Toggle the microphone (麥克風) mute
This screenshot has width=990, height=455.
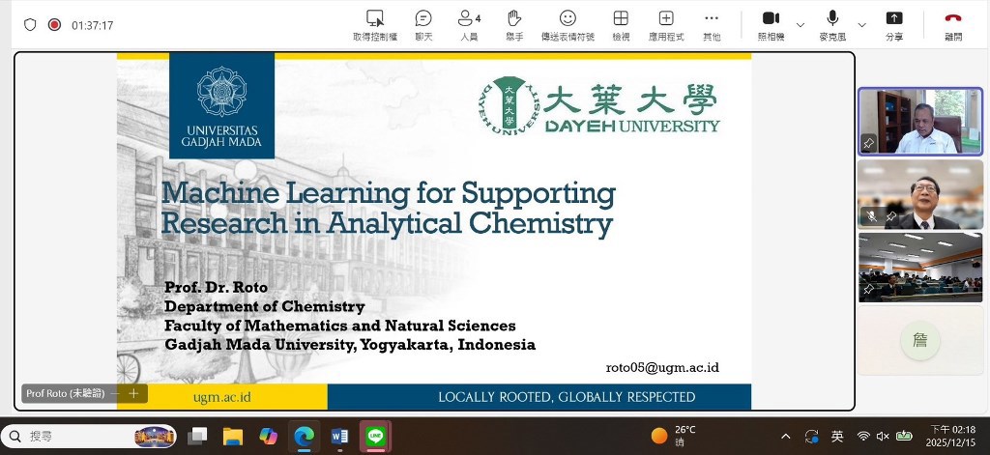(831, 18)
